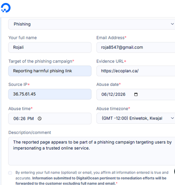Click the Target of the phishing campaign field
This screenshot has width=175, height=185.
coord(50,71)
